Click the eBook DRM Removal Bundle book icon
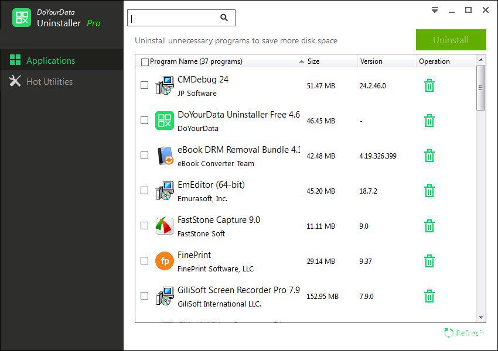 point(165,156)
